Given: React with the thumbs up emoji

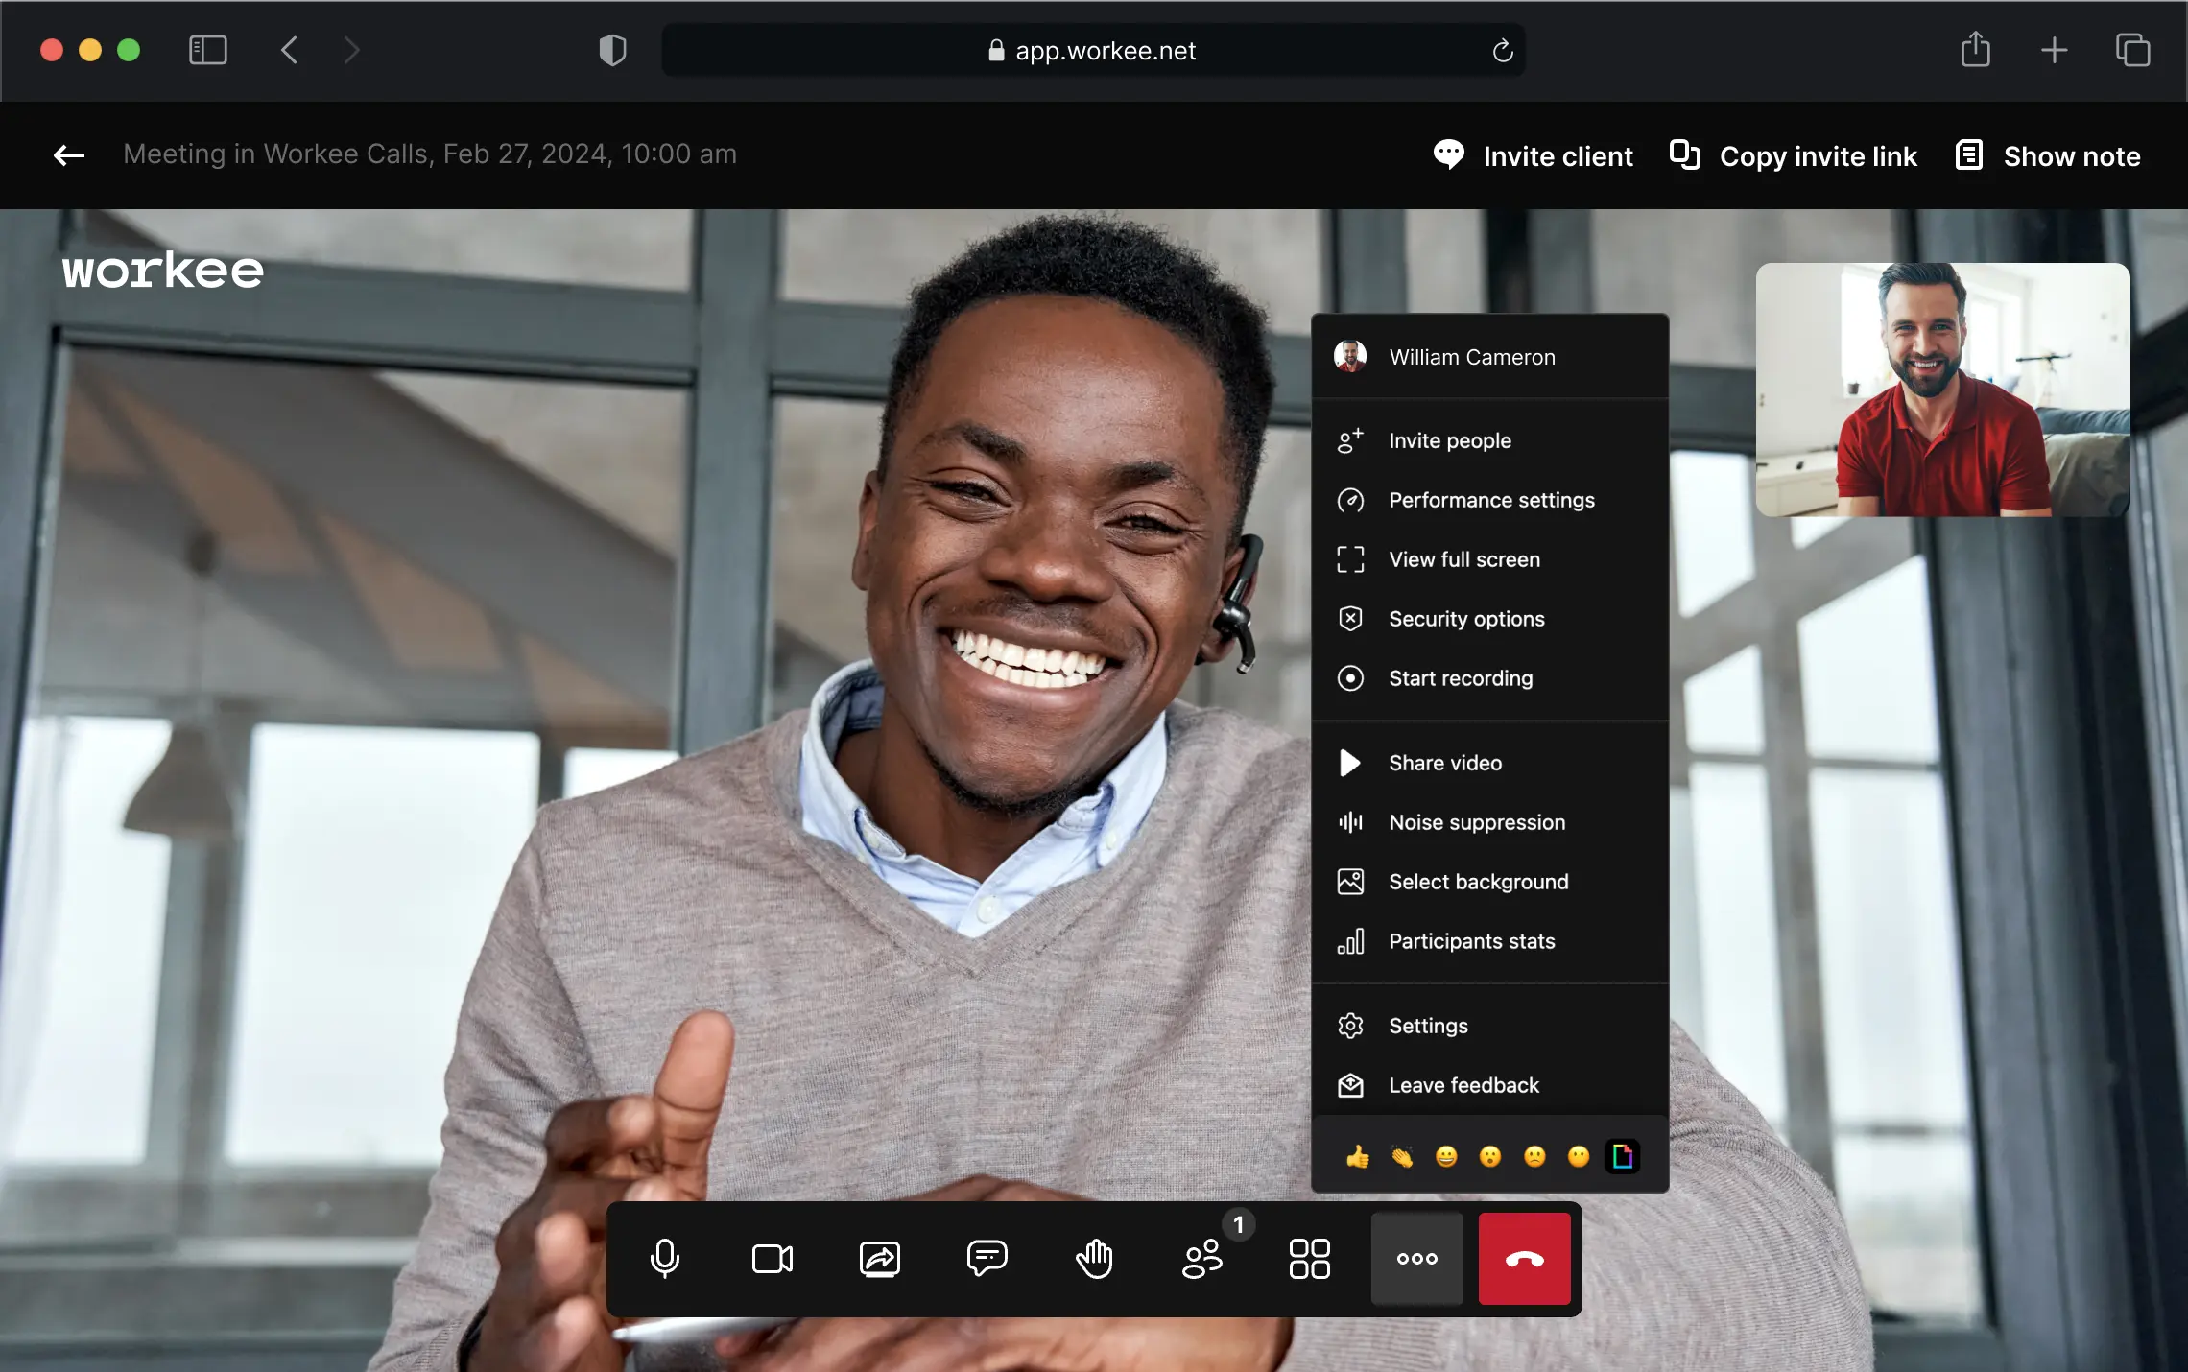Looking at the screenshot, I should (1355, 1155).
